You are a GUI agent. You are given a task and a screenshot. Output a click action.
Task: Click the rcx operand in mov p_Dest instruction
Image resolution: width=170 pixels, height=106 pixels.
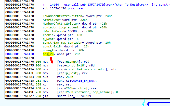[x=84, y=73]
